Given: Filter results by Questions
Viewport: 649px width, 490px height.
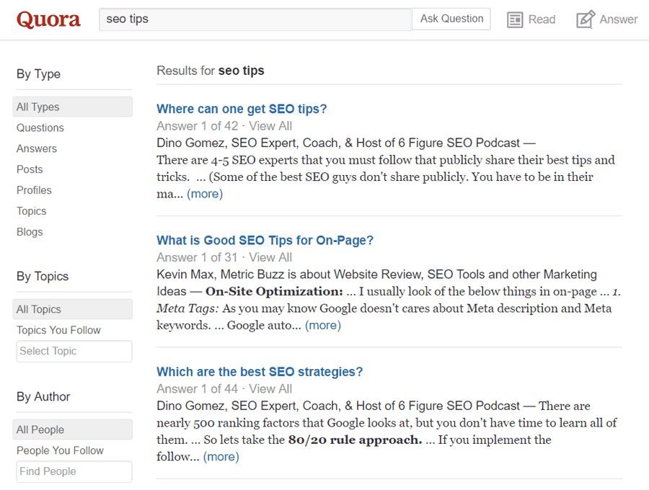Looking at the screenshot, I should [40, 128].
